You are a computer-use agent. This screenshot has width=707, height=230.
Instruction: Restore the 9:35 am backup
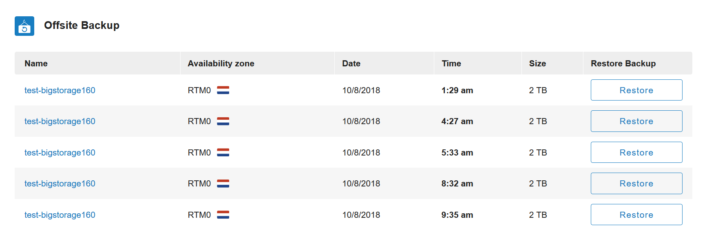point(636,215)
